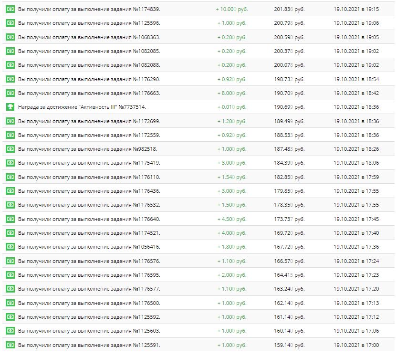Click the timestamp 19.10.2021 в 17:00

(356, 345)
